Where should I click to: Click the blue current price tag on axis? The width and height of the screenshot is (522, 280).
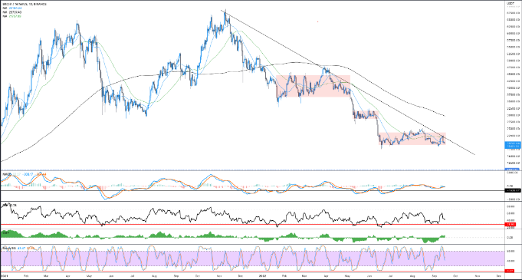click(512, 144)
